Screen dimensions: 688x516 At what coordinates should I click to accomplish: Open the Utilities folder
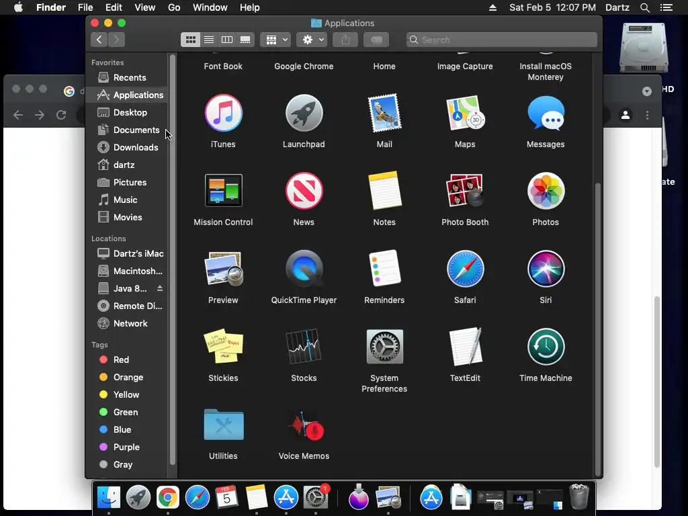coord(223,425)
